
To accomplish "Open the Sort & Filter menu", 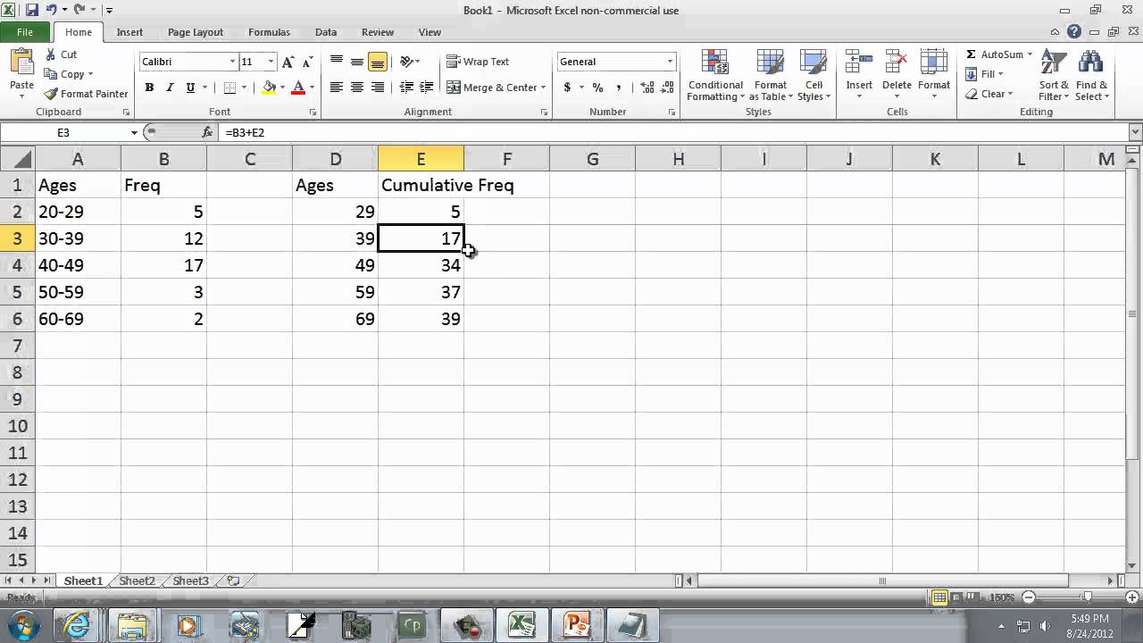I will point(1054,77).
